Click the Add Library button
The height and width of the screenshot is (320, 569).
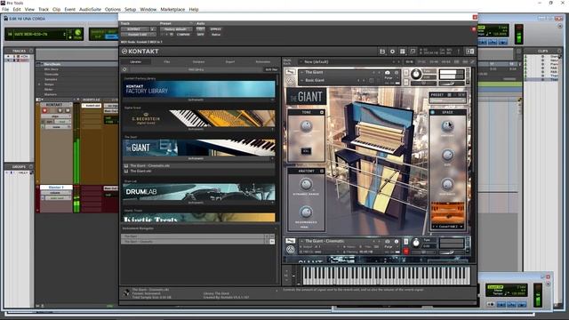click(196, 69)
